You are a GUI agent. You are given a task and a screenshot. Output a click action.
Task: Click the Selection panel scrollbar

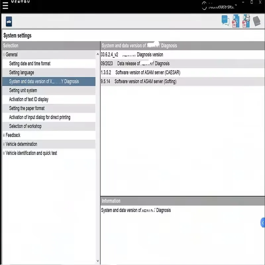(x=98, y=156)
